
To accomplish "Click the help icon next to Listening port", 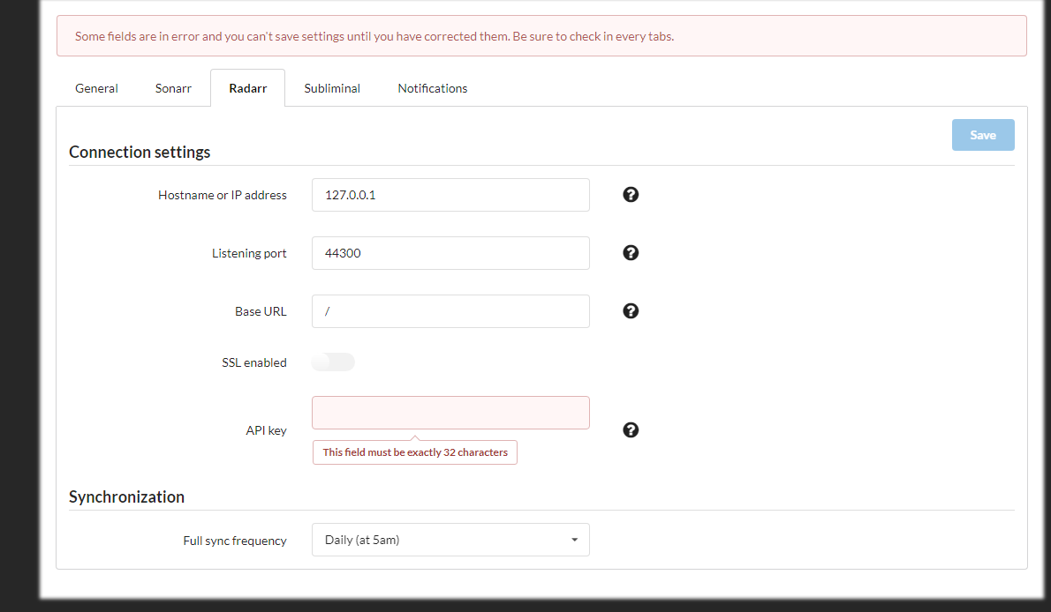I will pos(630,252).
